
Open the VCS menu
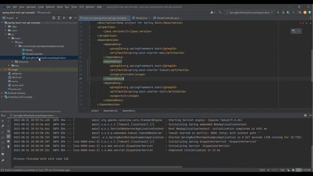tap(82, 7)
